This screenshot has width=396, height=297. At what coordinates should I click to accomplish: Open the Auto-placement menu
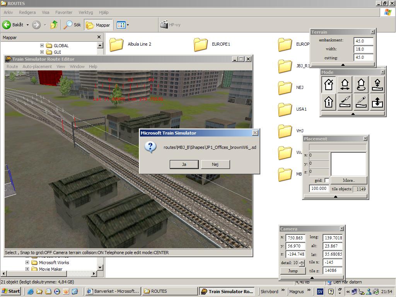tap(37, 67)
